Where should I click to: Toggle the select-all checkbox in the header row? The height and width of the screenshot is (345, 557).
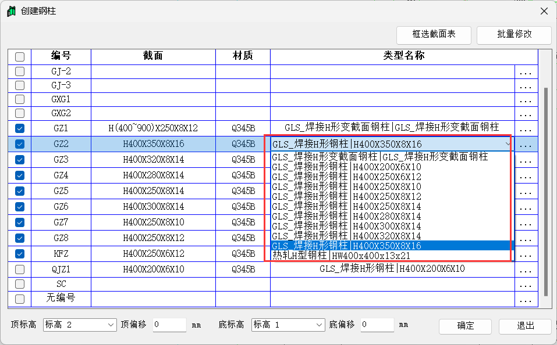pyautogui.click(x=20, y=57)
